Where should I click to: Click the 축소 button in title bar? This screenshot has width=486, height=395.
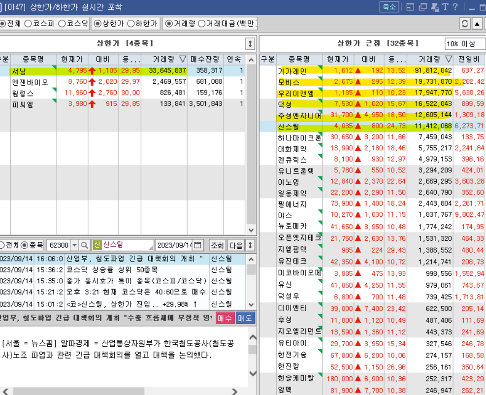click(x=389, y=7)
